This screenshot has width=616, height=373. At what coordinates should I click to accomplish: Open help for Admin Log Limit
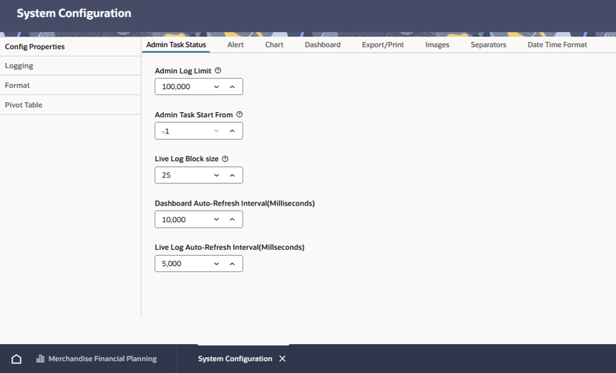click(x=218, y=71)
